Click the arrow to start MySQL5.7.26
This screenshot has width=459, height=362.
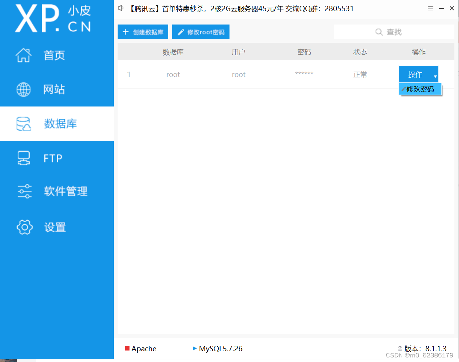tap(195, 349)
